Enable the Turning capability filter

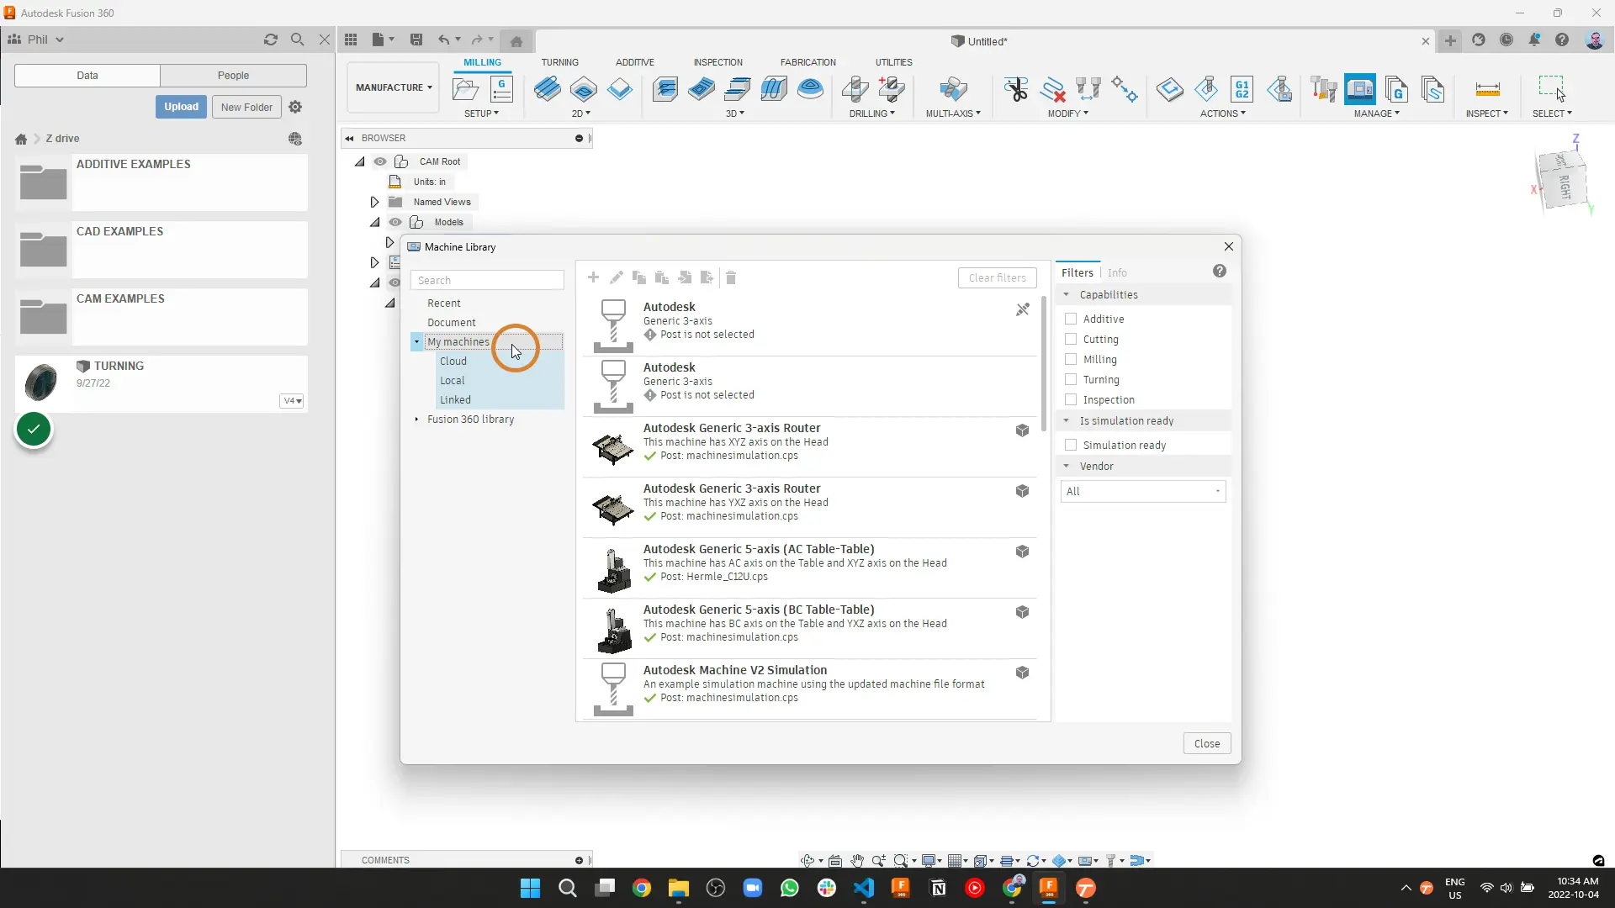[1071, 379]
